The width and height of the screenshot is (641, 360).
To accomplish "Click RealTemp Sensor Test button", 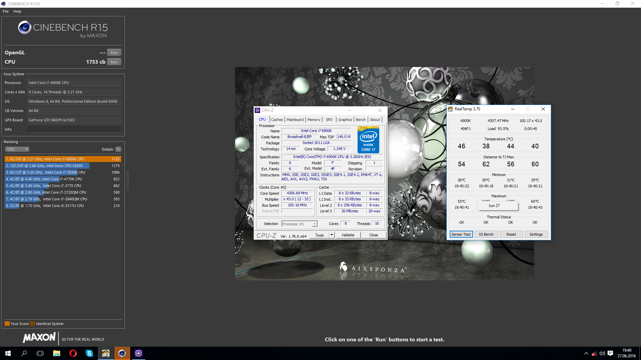I will 461,234.
